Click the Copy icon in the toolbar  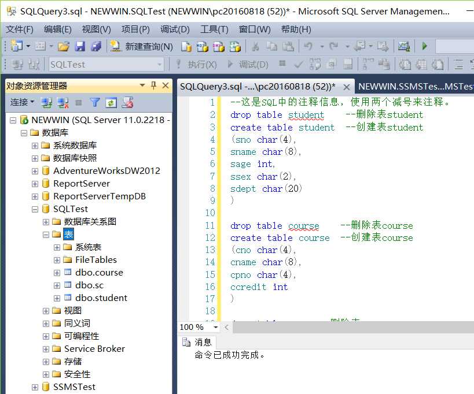272,46
